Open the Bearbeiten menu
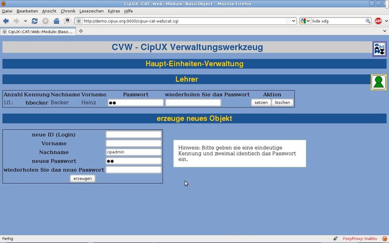 (x=27, y=11)
